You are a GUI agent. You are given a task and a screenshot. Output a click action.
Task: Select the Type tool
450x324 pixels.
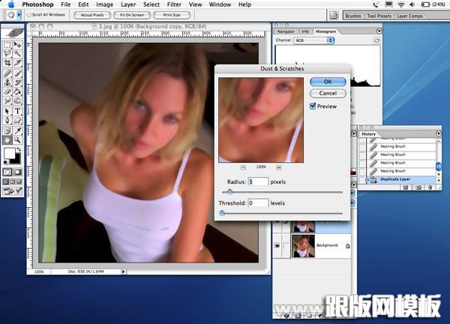[17, 111]
